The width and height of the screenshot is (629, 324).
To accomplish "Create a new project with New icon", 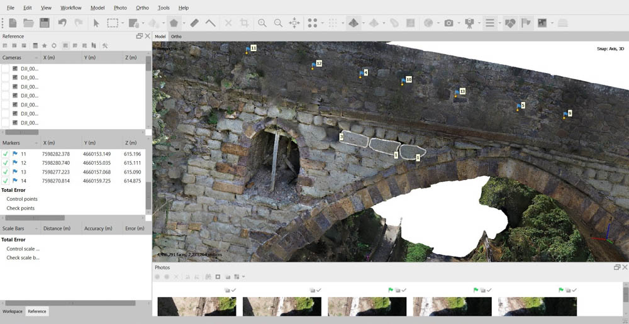I will pos(13,23).
